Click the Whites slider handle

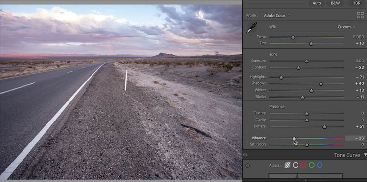coord(311,91)
